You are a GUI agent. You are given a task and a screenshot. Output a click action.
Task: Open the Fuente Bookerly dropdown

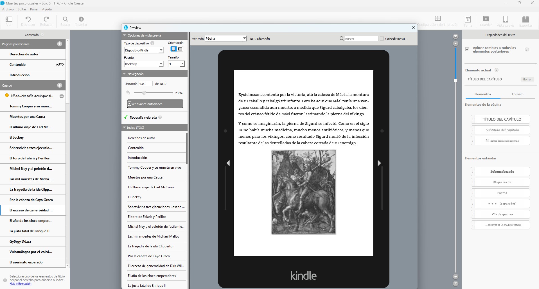coord(161,64)
